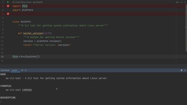Screen dimensions: 187x105
Task: Click the return keyword on line 12
Action: (x=27, y=45)
